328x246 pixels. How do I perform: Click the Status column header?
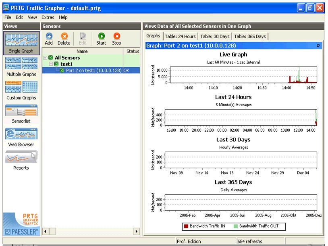click(x=132, y=51)
